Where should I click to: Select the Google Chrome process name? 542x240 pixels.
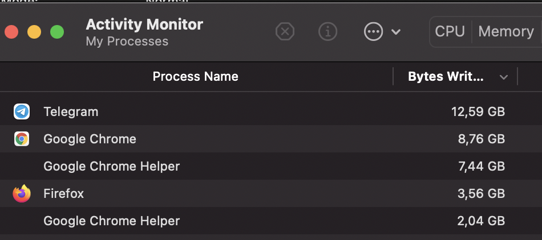coord(90,139)
